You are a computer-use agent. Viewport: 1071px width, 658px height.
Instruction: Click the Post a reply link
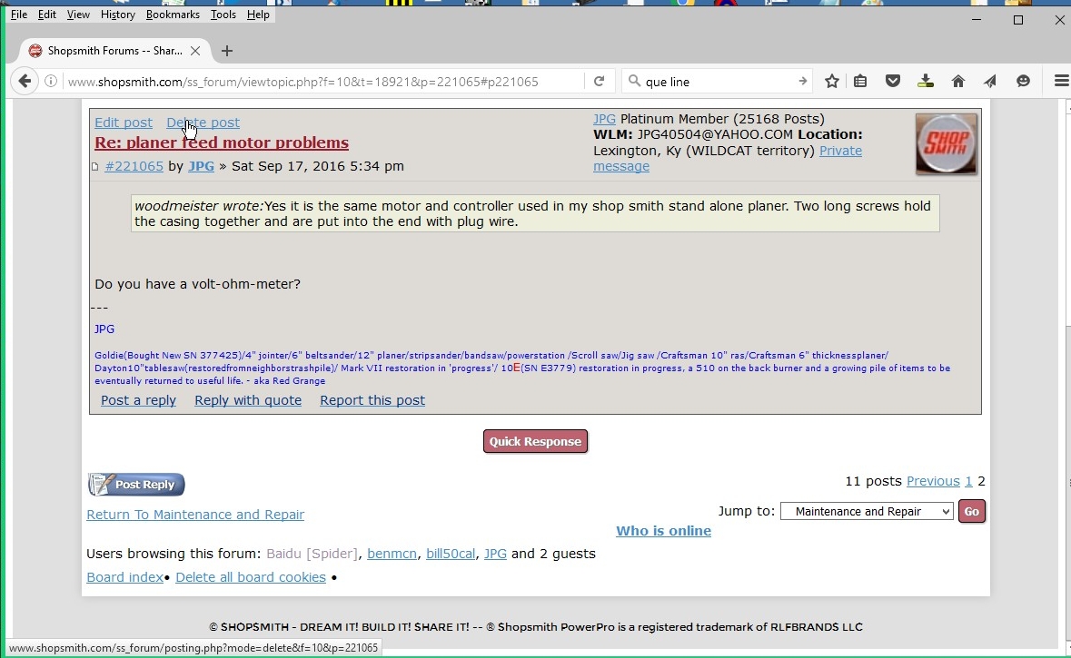click(139, 400)
